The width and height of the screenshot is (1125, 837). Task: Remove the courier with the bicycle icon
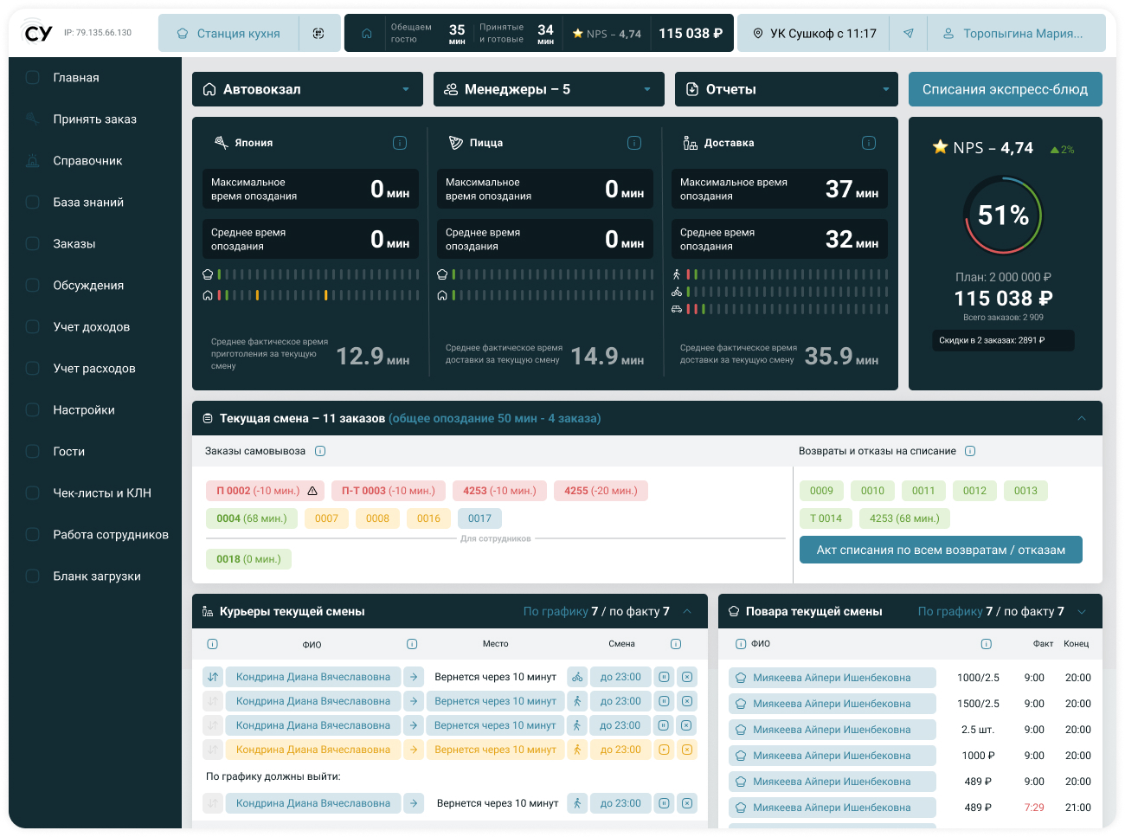click(687, 677)
